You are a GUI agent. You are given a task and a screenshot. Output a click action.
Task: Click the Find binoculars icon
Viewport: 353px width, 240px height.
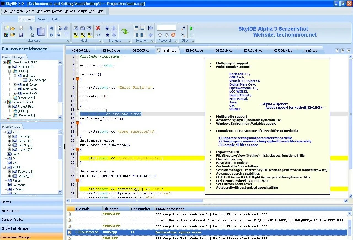click(66, 28)
